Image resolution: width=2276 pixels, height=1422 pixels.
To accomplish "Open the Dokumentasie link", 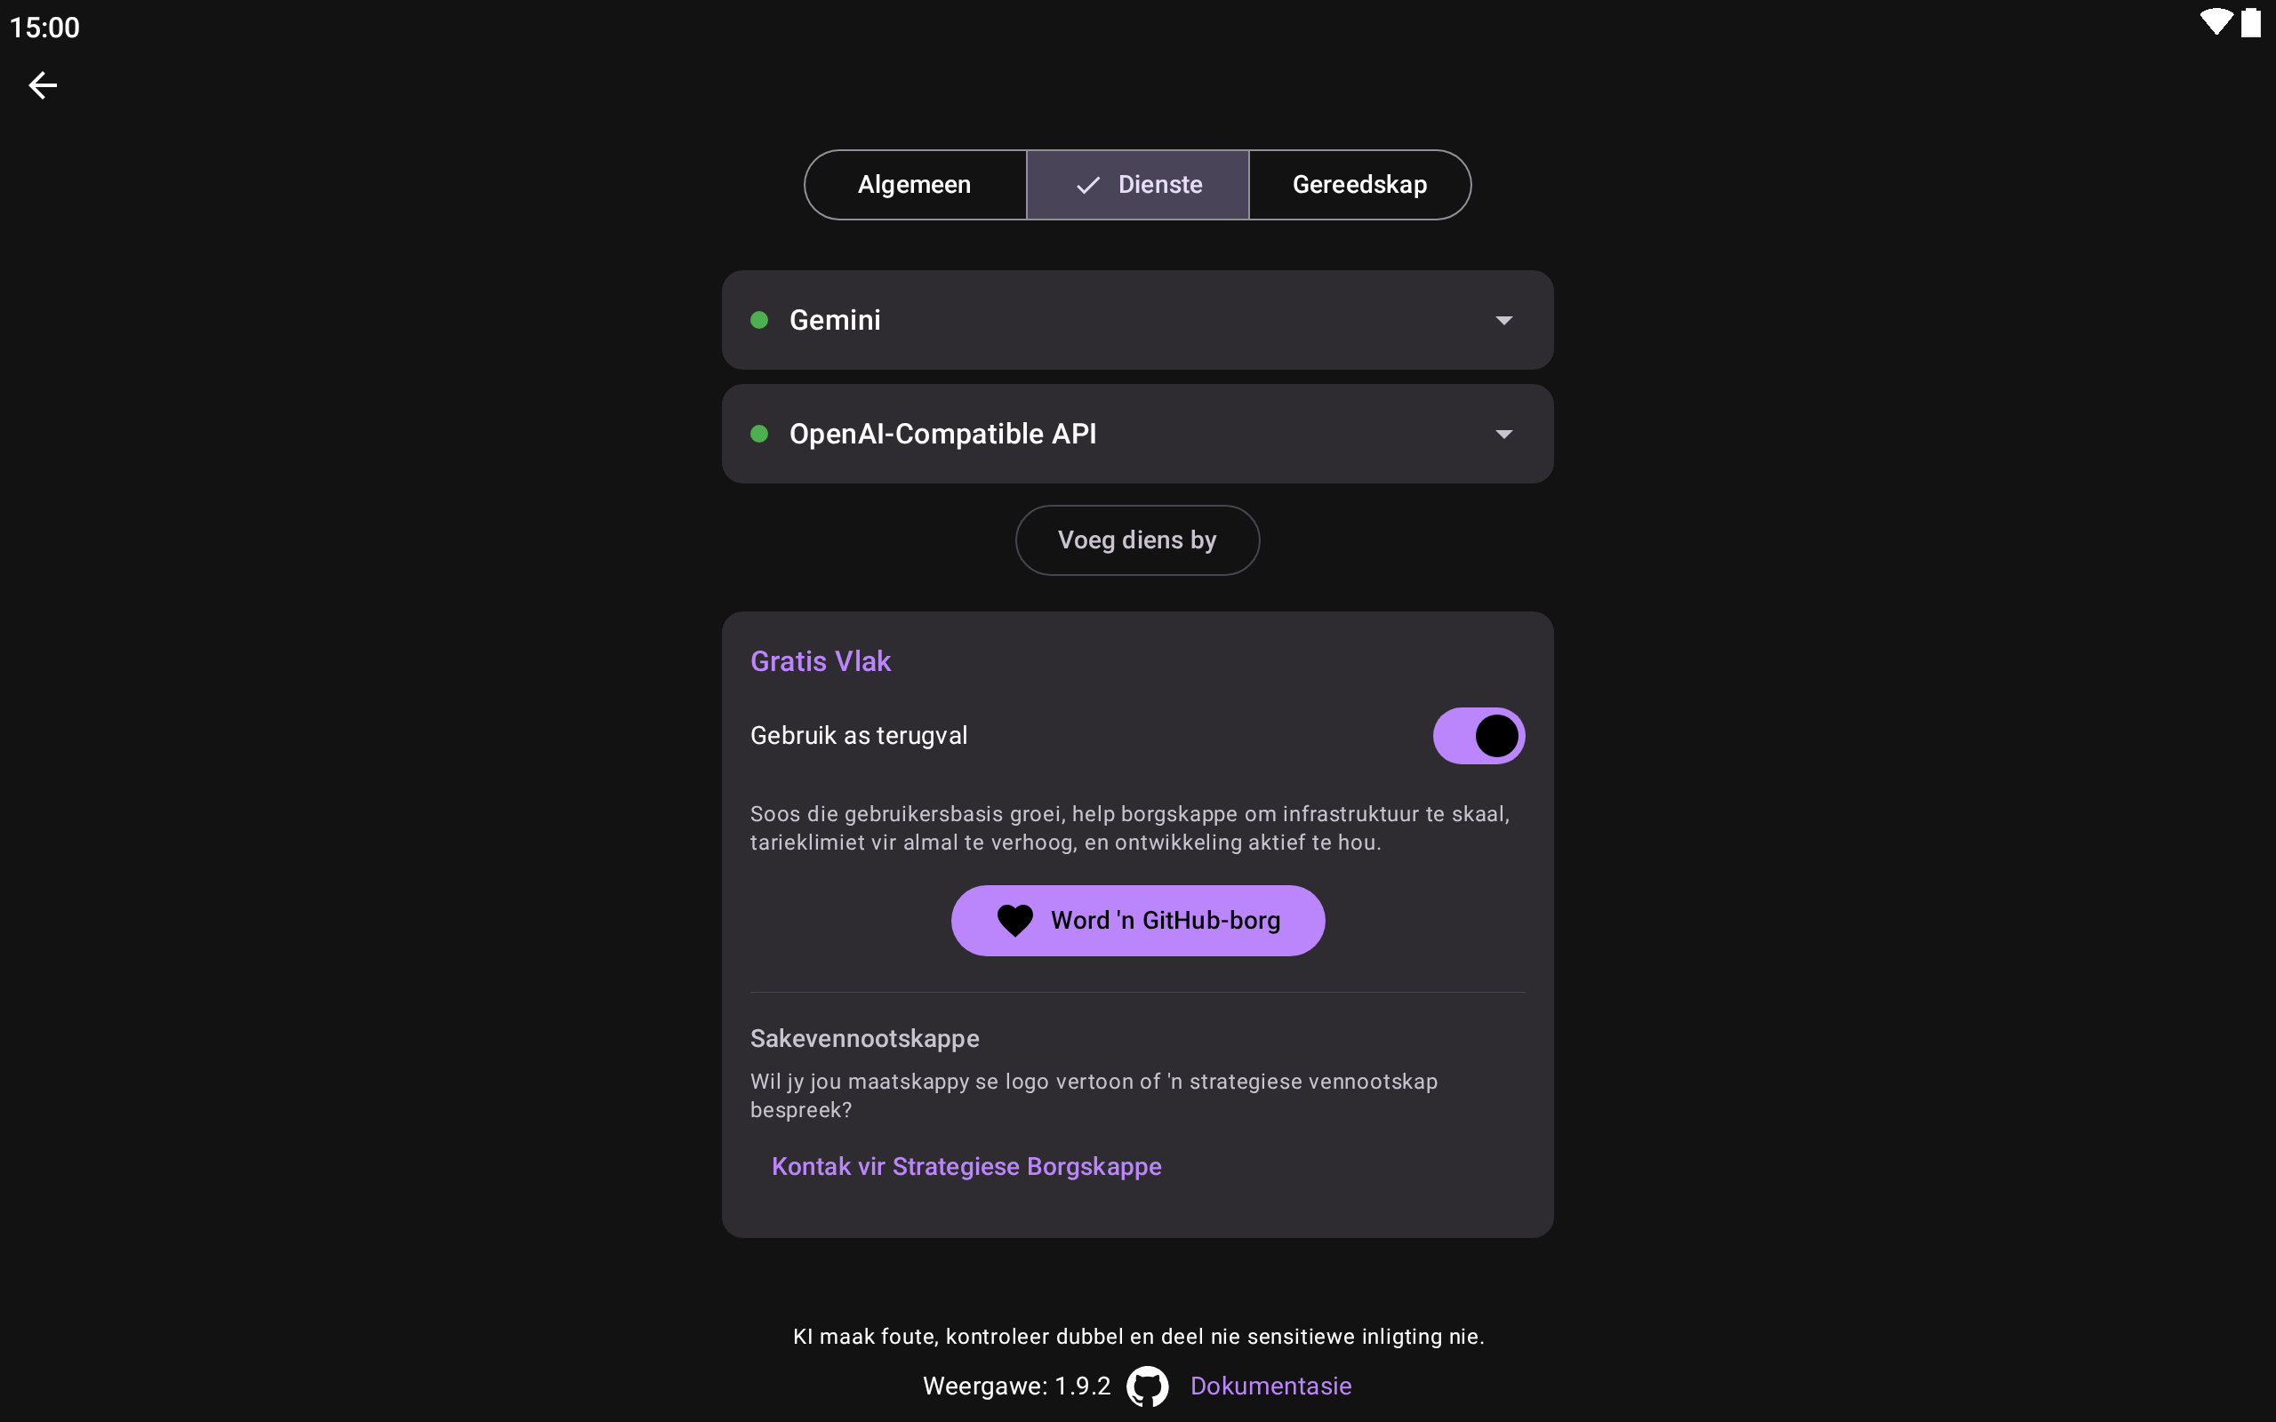I will [1270, 1386].
